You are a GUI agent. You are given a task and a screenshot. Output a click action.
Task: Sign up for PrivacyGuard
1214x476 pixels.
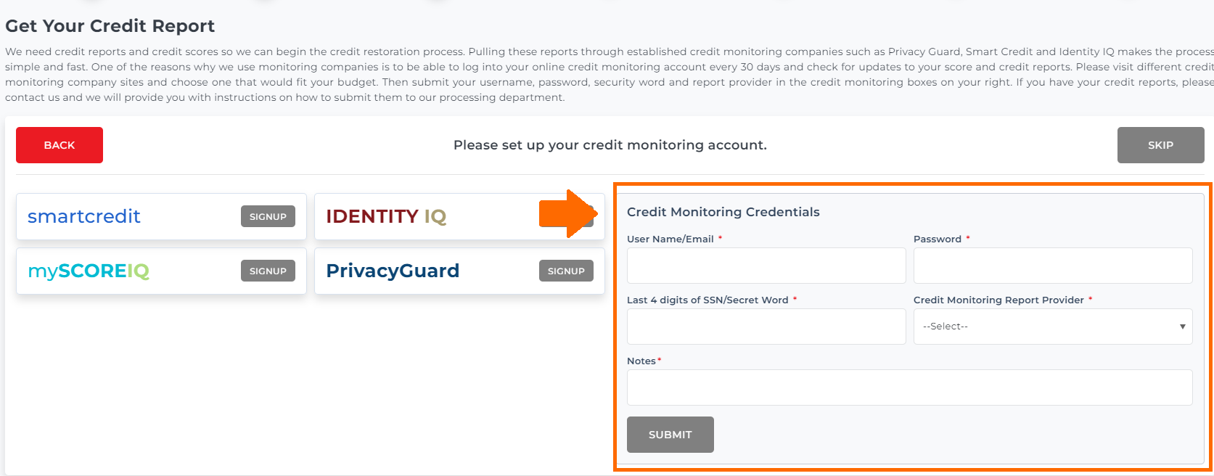click(x=566, y=271)
